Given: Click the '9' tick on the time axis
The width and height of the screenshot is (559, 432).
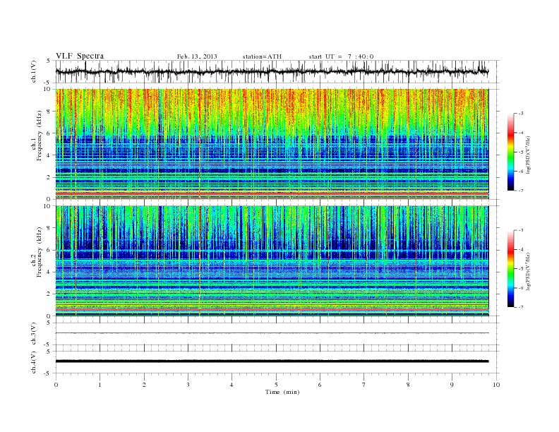Looking at the screenshot, I should [452, 385].
